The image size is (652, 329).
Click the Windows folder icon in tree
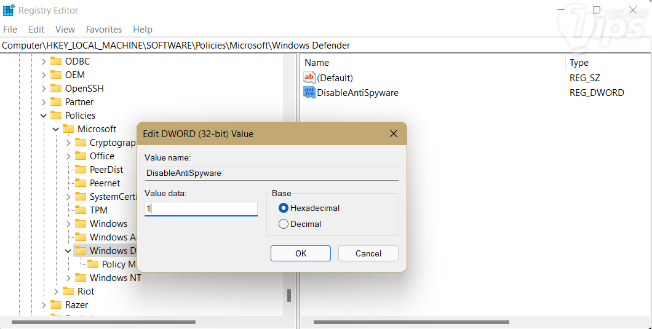click(x=80, y=223)
